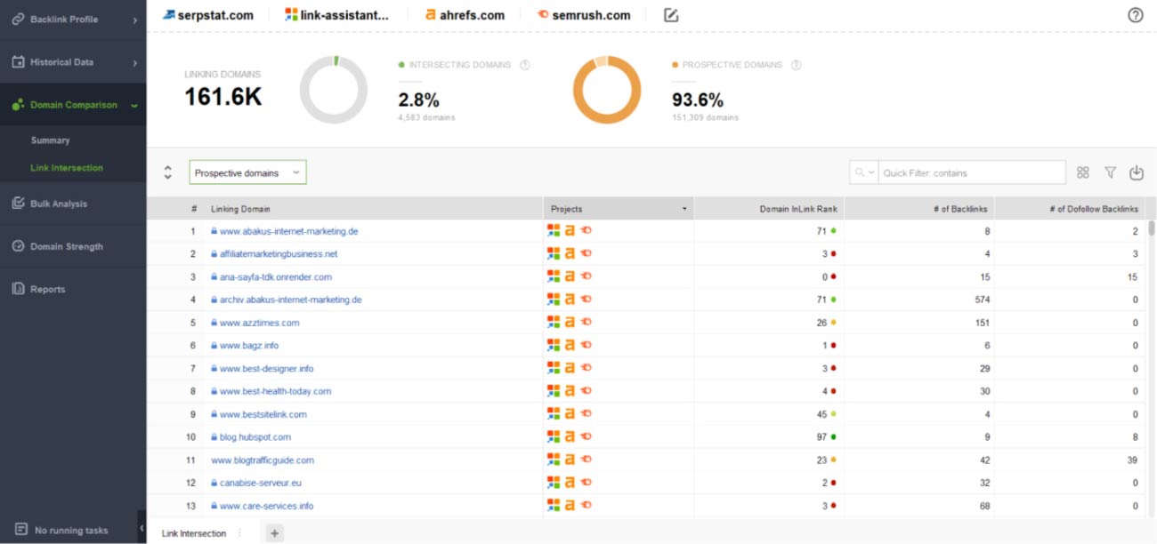Focus the Quick Filter input field
The height and width of the screenshot is (544, 1157).
click(972, 172)
